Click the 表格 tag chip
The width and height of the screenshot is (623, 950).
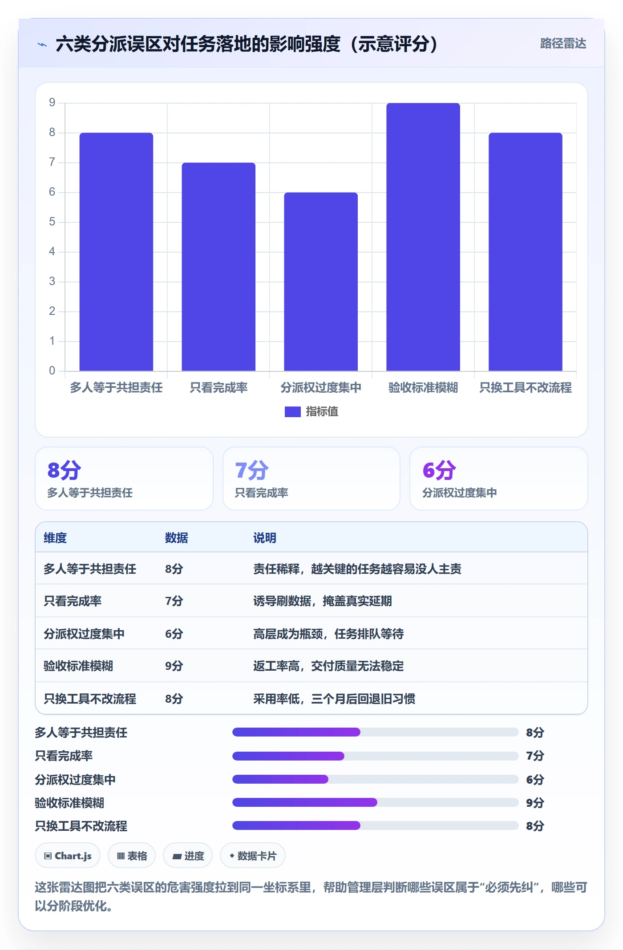[132, 856]
